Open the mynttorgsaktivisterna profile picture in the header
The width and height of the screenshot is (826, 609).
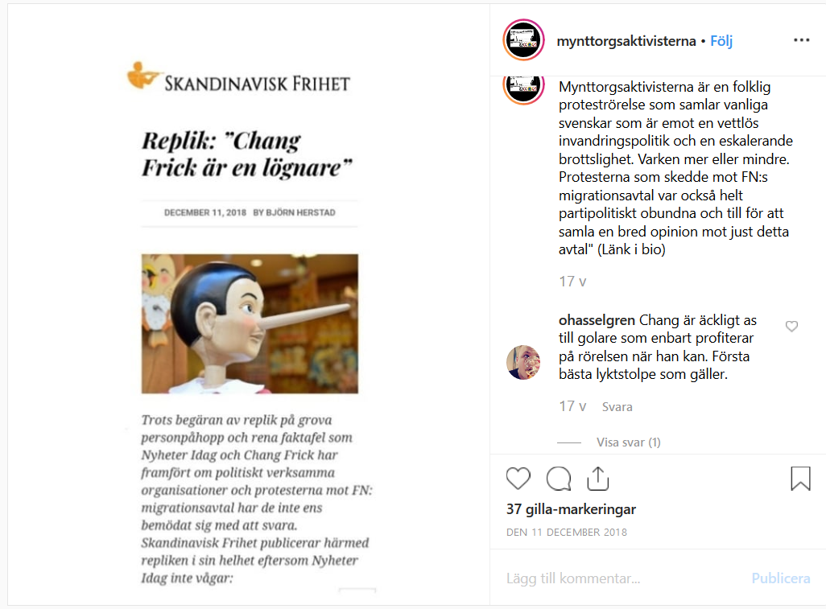pyautogui.click(x=523, y=40)
